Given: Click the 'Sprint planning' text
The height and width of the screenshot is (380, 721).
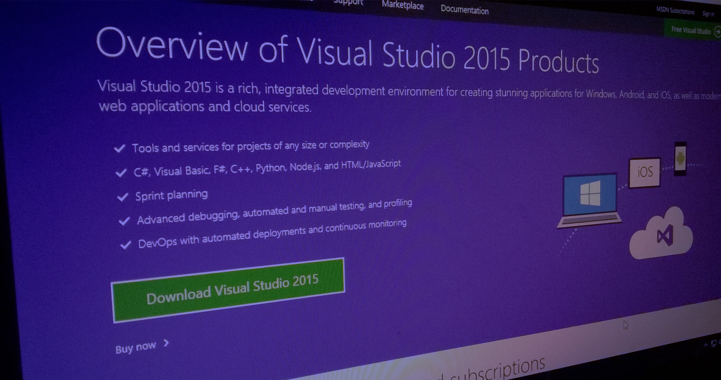Looking at the screenshot, I should point(172,195).
